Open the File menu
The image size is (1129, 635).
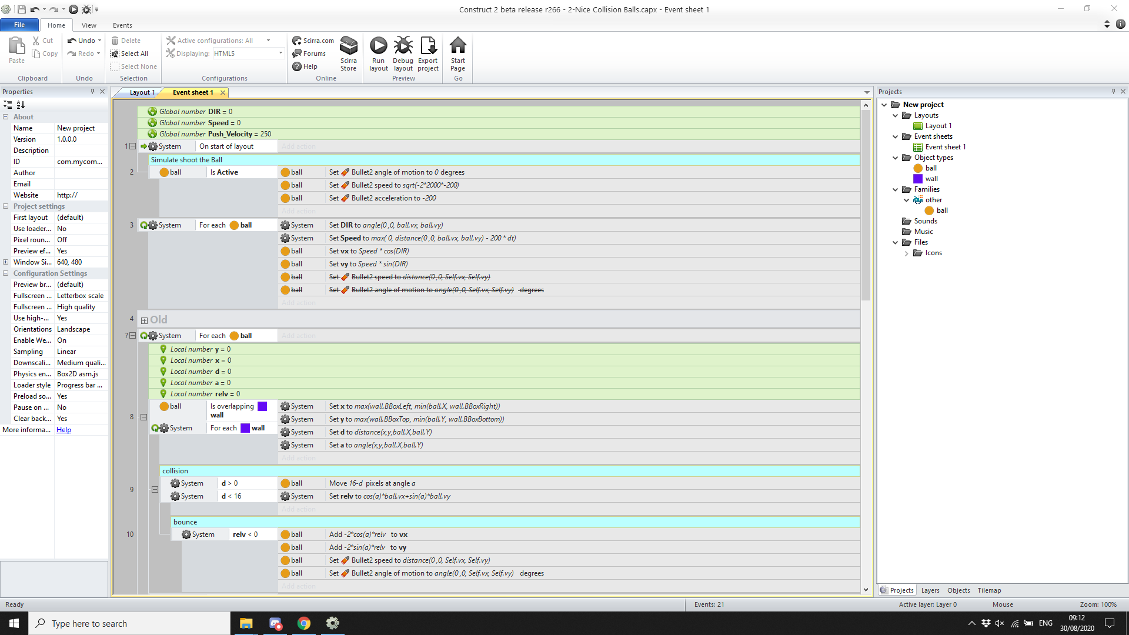19,25
